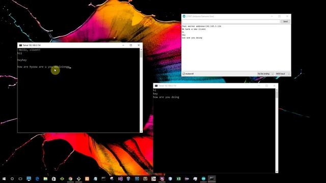The width and height of the screenshot is (326, 183).
Task: Toggle the Autoscroll checkbox in Serial Monitor
Action: point(184,74)
